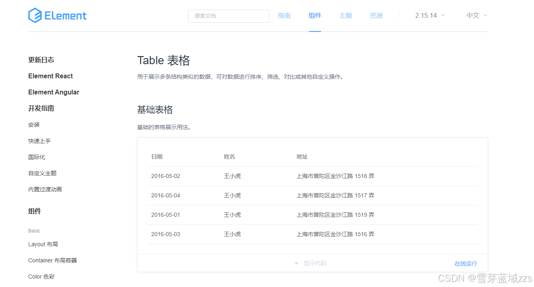This screenshot has width=534, height=287.
Task: Click the 在线运行 link
Action: click(466, 264)
